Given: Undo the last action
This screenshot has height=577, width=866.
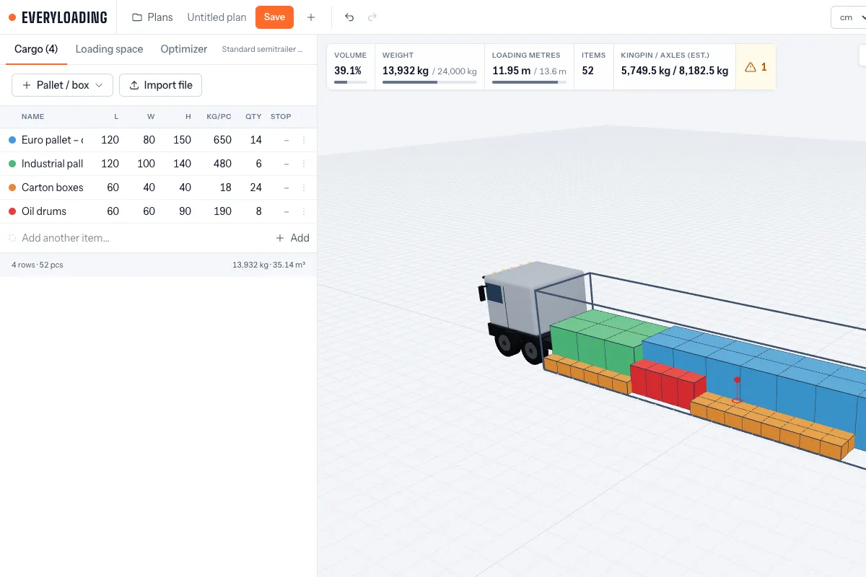Looking at the screenshot, I should (x=350, y=17).
